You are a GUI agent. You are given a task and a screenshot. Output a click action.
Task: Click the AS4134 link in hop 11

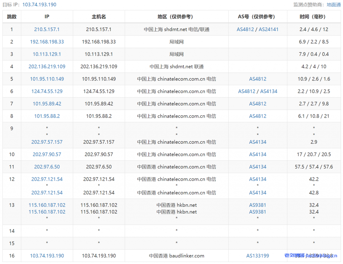[258, 167]
